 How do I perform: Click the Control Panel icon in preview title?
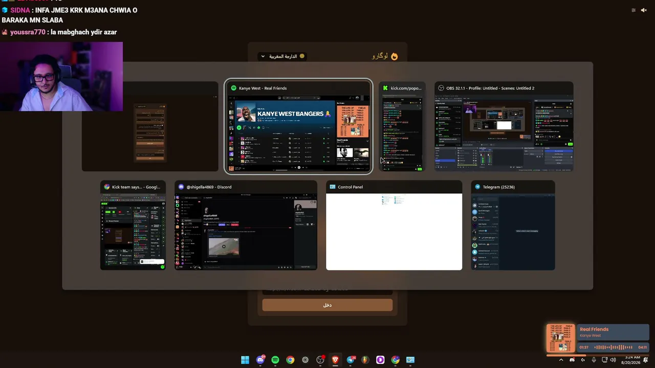click(333, 187)
